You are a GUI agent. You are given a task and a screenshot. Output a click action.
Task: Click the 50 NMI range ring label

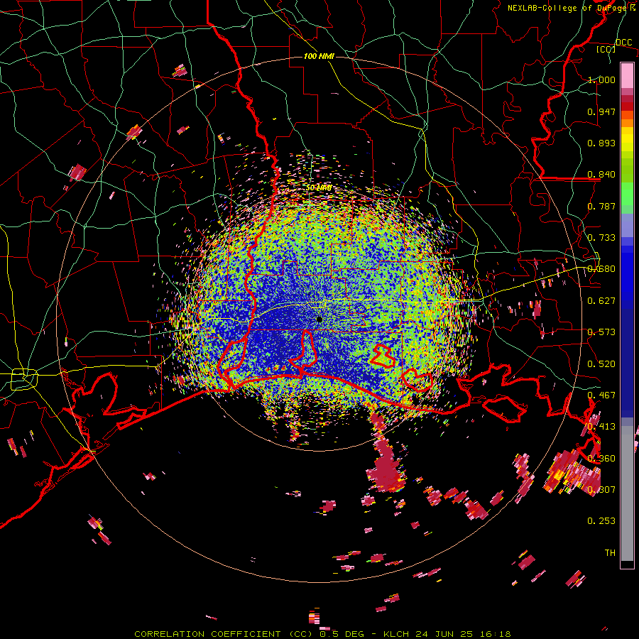(x=319, y=188)
